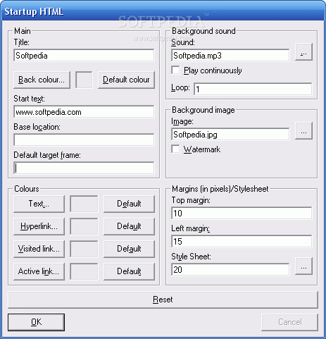This screenshot has height=339, width=326.
Task: Browse for a background image file
Action: (x=303, y=131)
